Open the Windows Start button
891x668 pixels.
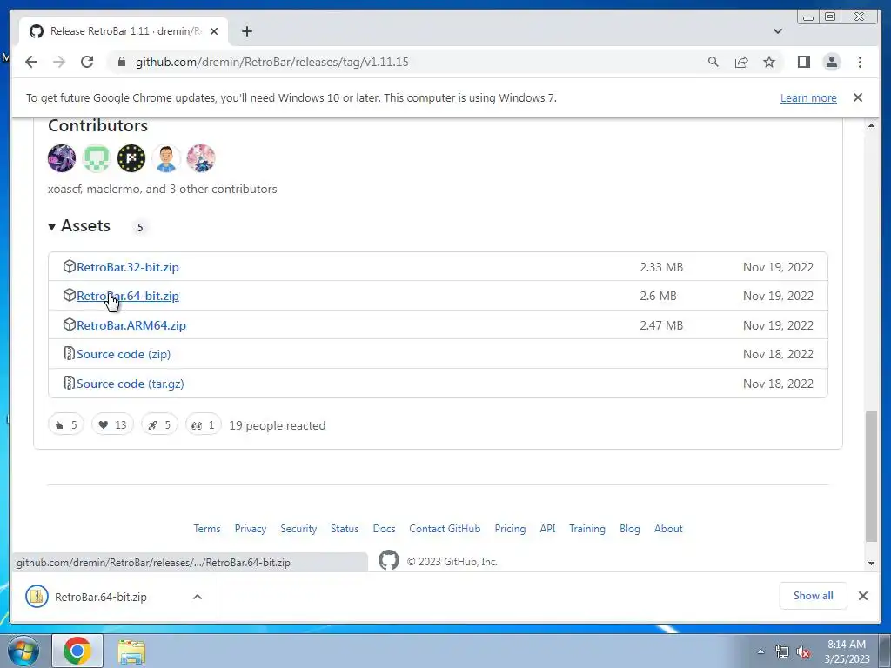click(23, 651)
